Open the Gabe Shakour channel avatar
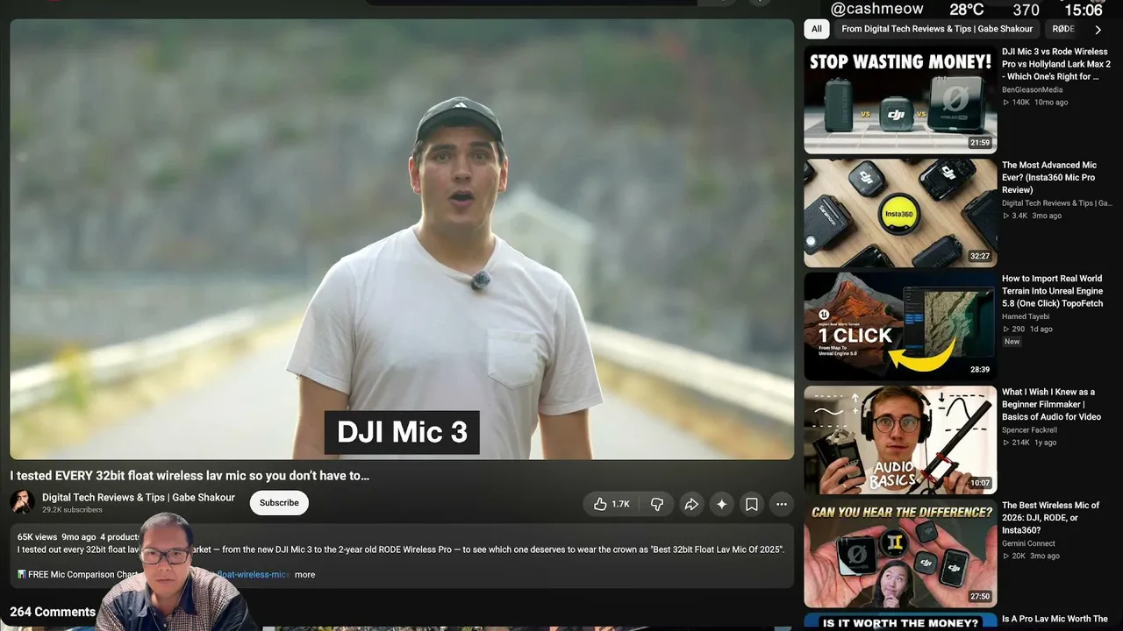The image size is (1123, 631). (x=22, y=502)
